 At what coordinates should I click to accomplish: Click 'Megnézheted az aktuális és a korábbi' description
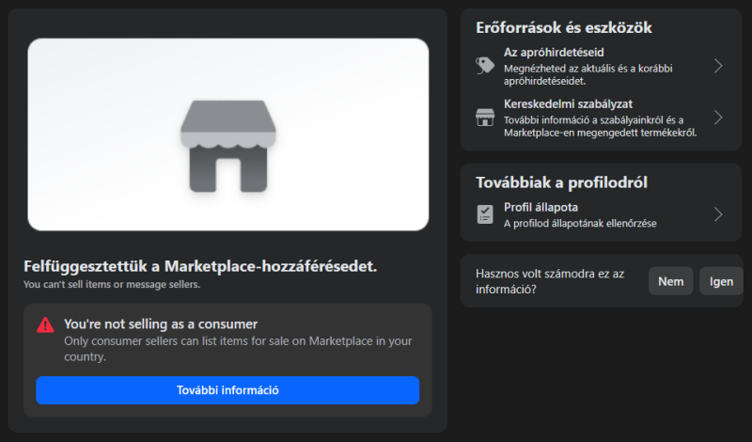tap(588, 74)
